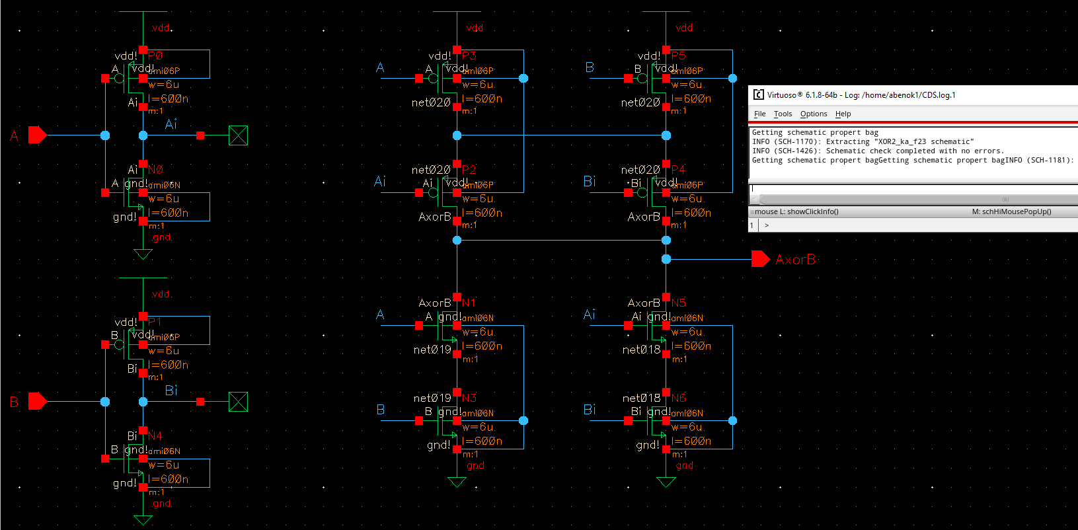1078x530 pixels.
Task: Open the File menu in Log window
Action: coord(760,114)
